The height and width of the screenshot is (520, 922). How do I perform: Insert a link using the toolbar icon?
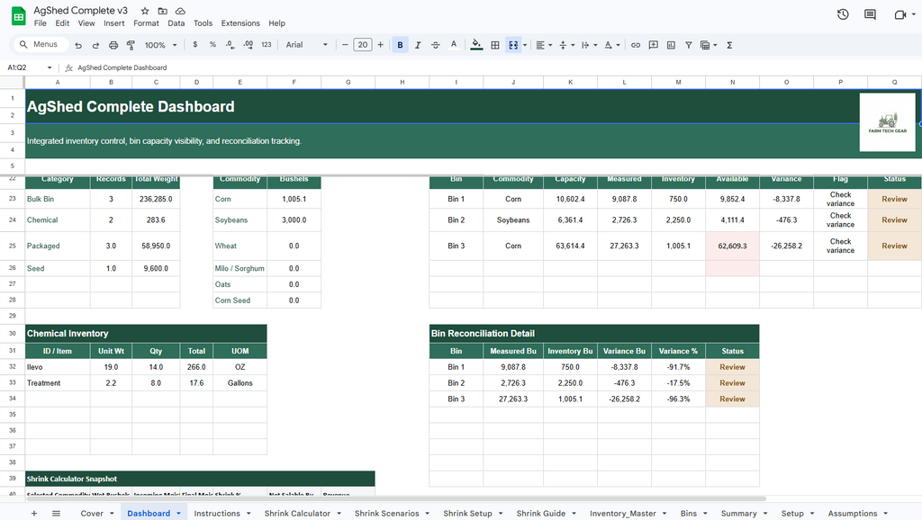tap(635, 44)
